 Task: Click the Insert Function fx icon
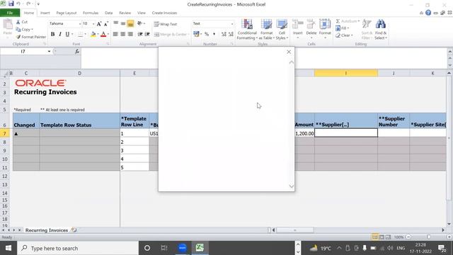coord(77,52)
